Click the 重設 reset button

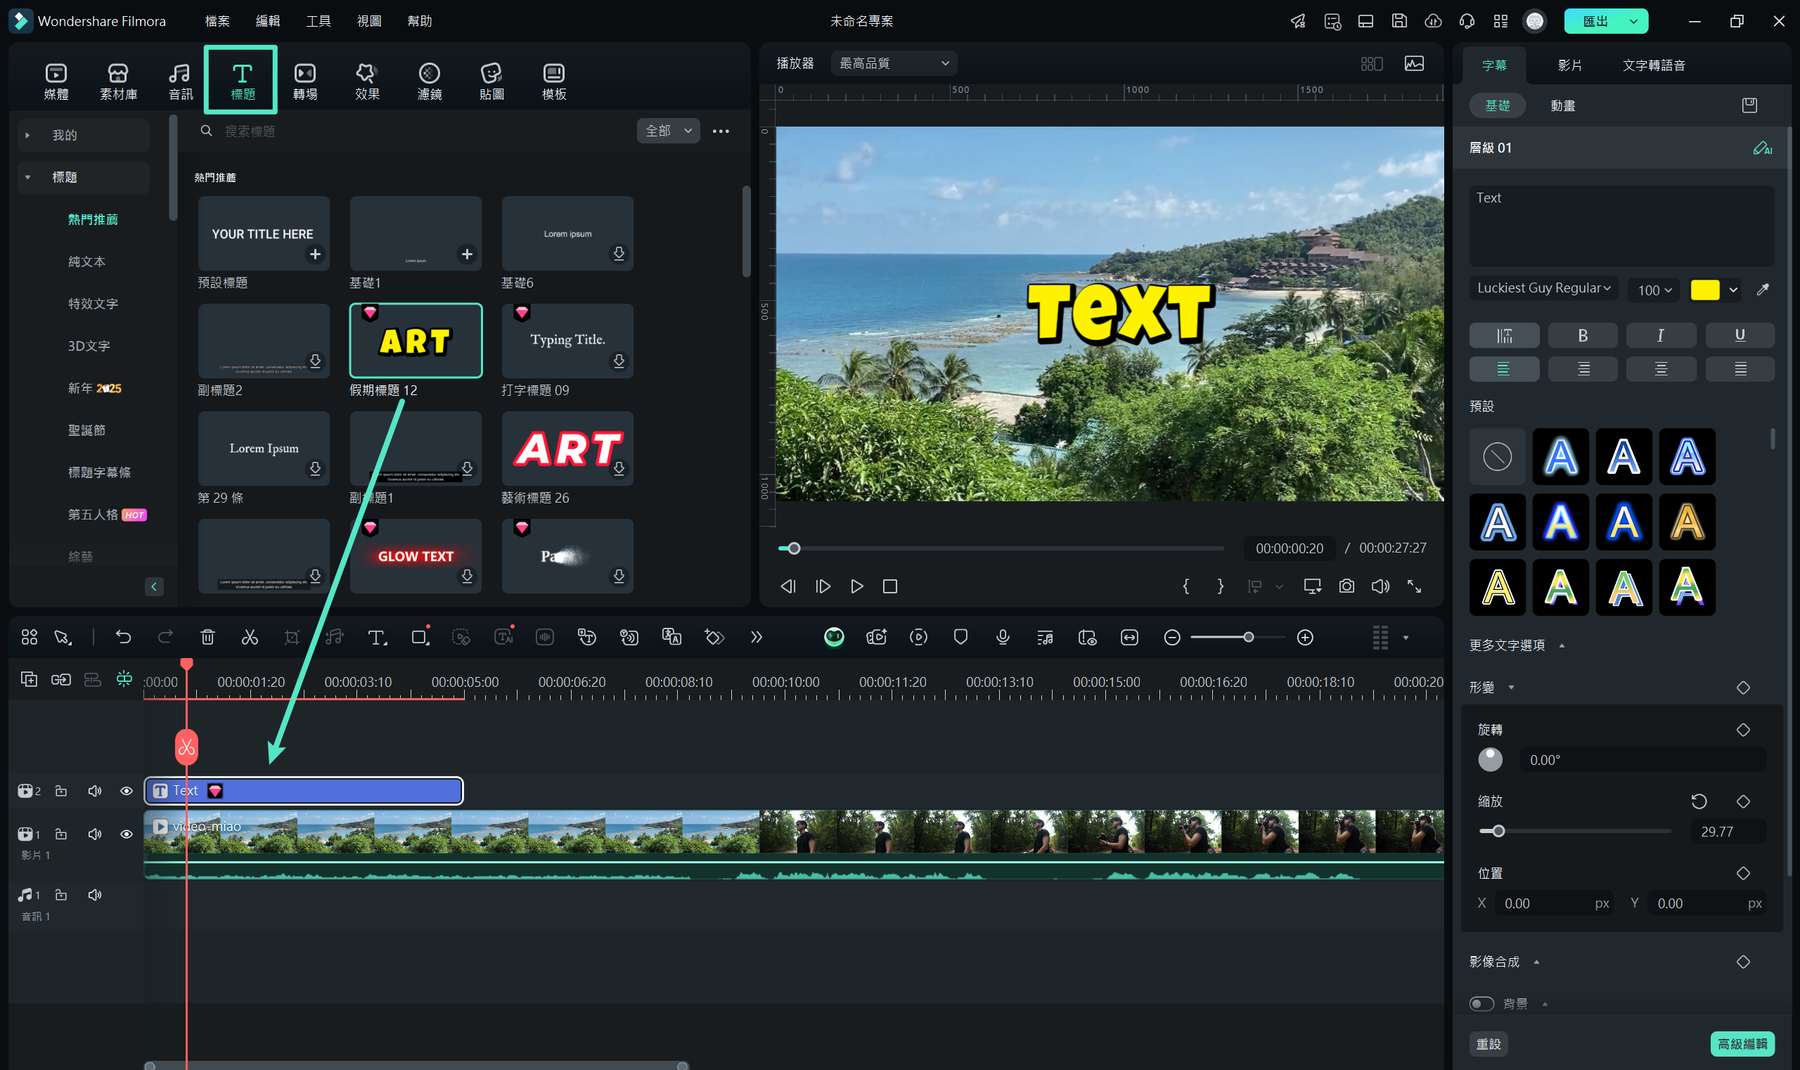(x=1489, y=1043)
